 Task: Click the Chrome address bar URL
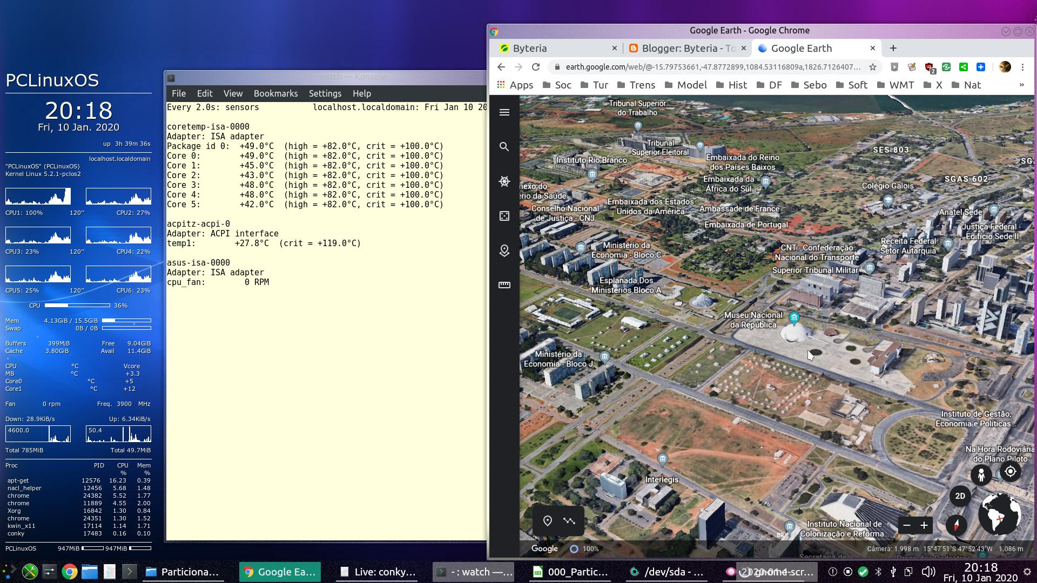pyautogui.click(x=713, y=67)
